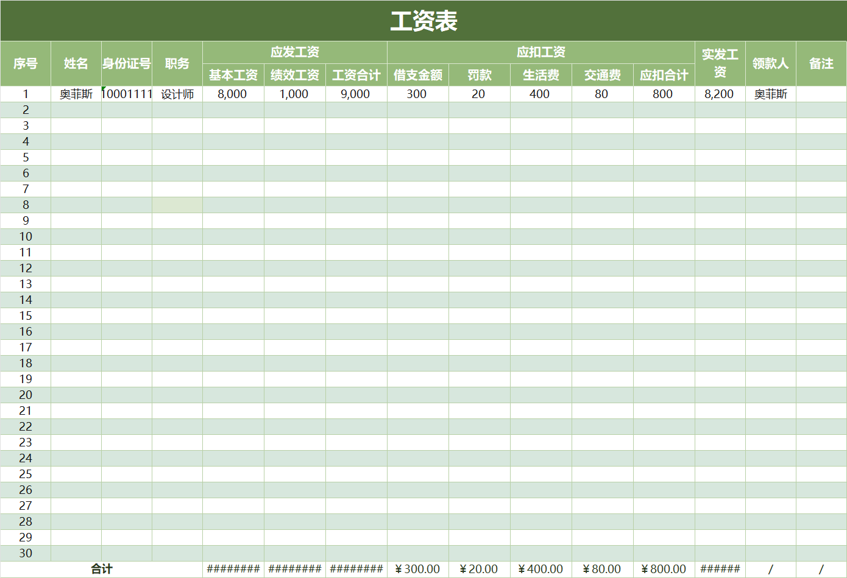Click the 8,000 基本工资 value

[x=232, y=94]
